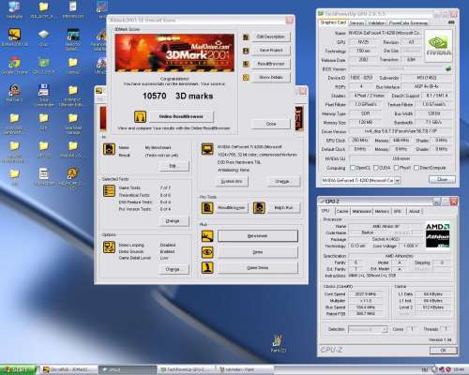Click AMD Athlon logo in CPU-Z
The image size is (469, 375).
tap(438, 235)
